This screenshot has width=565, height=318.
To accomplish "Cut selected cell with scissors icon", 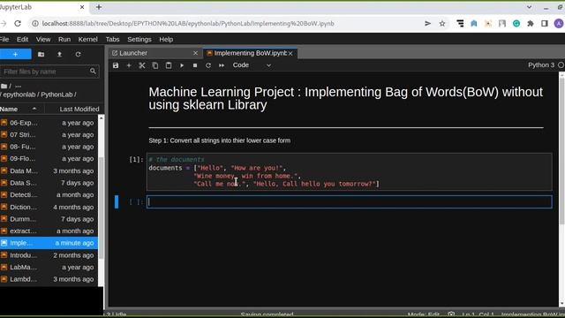I will (142, 65).
